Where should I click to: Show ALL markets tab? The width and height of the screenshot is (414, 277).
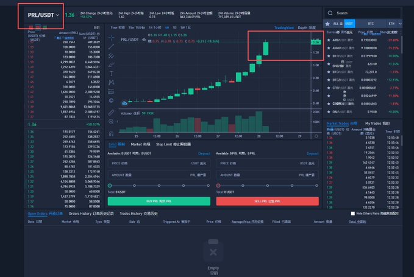337,24
